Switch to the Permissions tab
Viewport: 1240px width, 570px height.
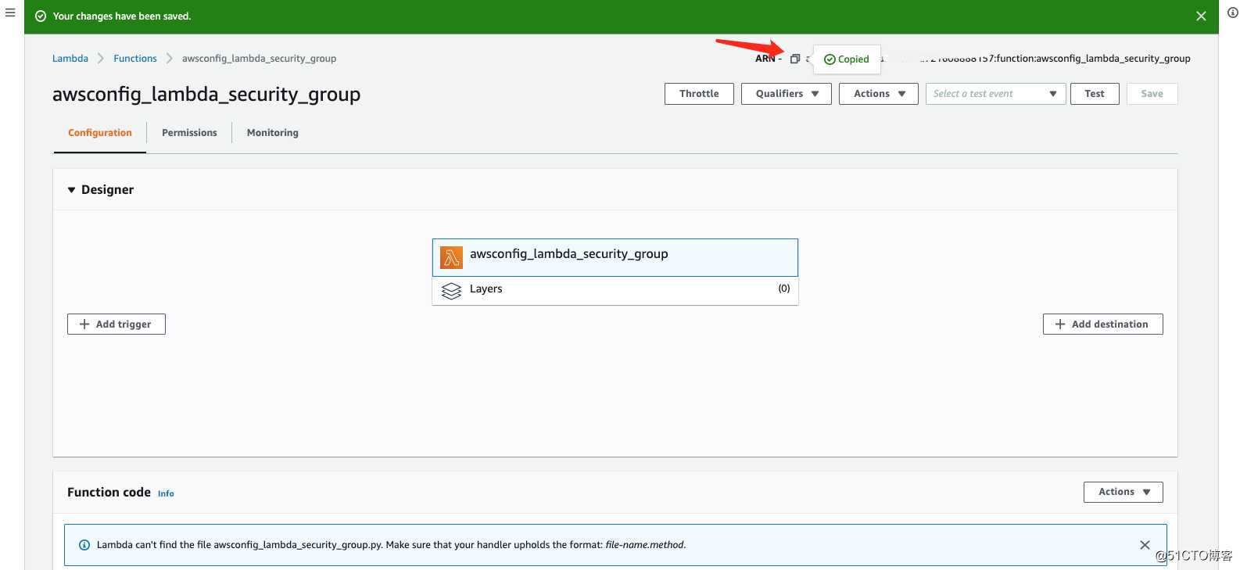click(x=189, y=133)
